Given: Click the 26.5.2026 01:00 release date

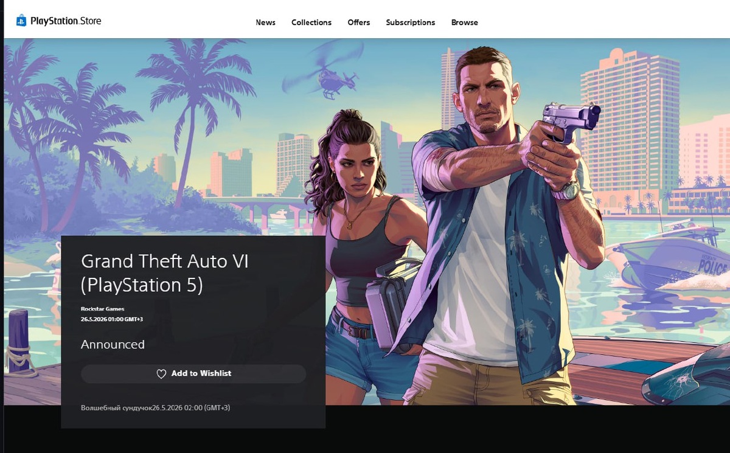Looking at the screenshot, I should (112, 319).
